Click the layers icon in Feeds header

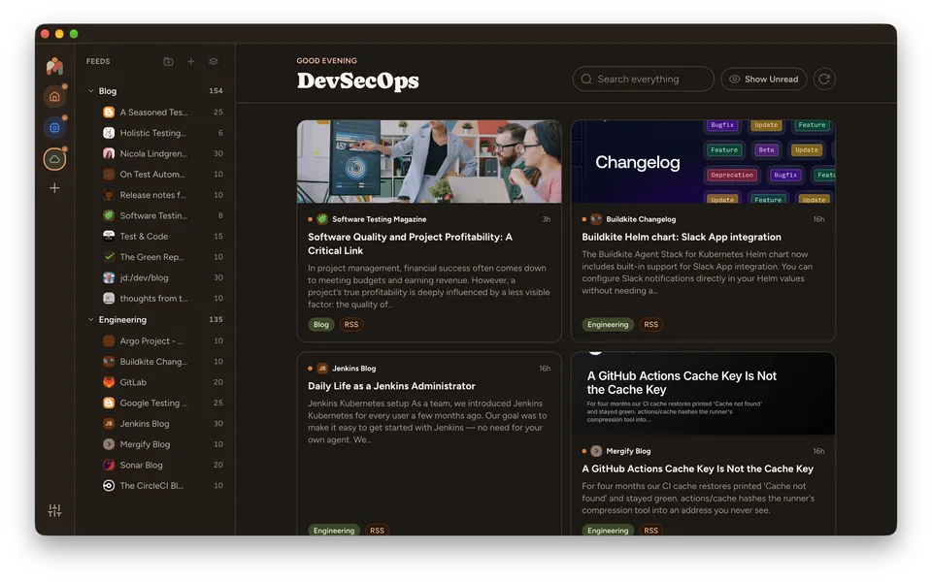[x=214, y=61]
